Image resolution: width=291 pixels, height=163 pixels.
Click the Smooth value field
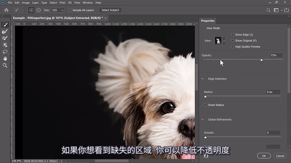(273, 133)
